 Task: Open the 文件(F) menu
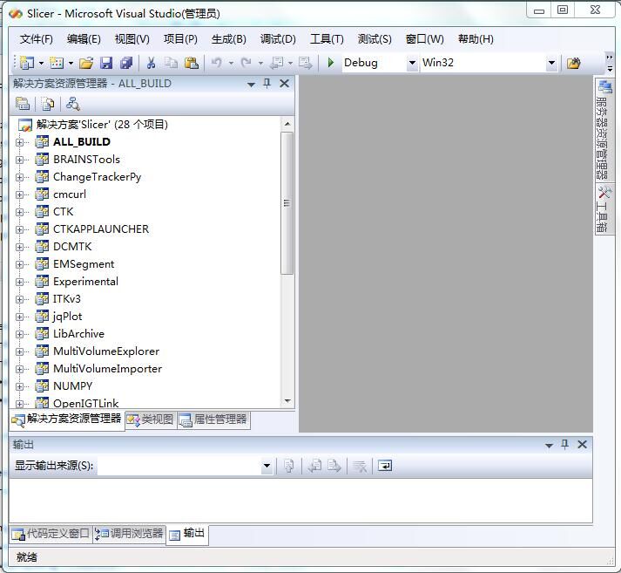36,39
